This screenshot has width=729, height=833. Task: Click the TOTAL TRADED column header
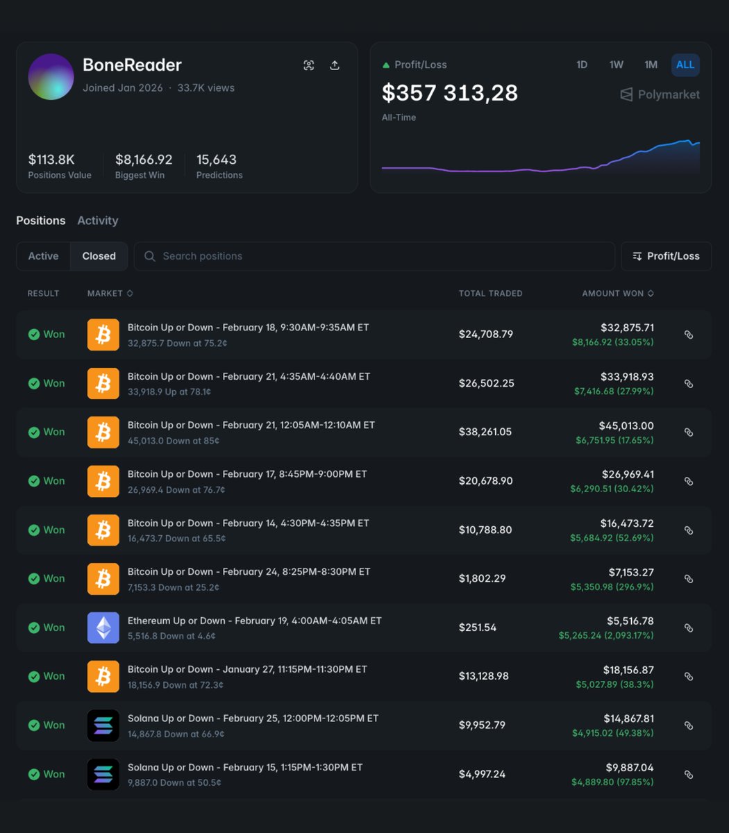[x=491, y=294]
